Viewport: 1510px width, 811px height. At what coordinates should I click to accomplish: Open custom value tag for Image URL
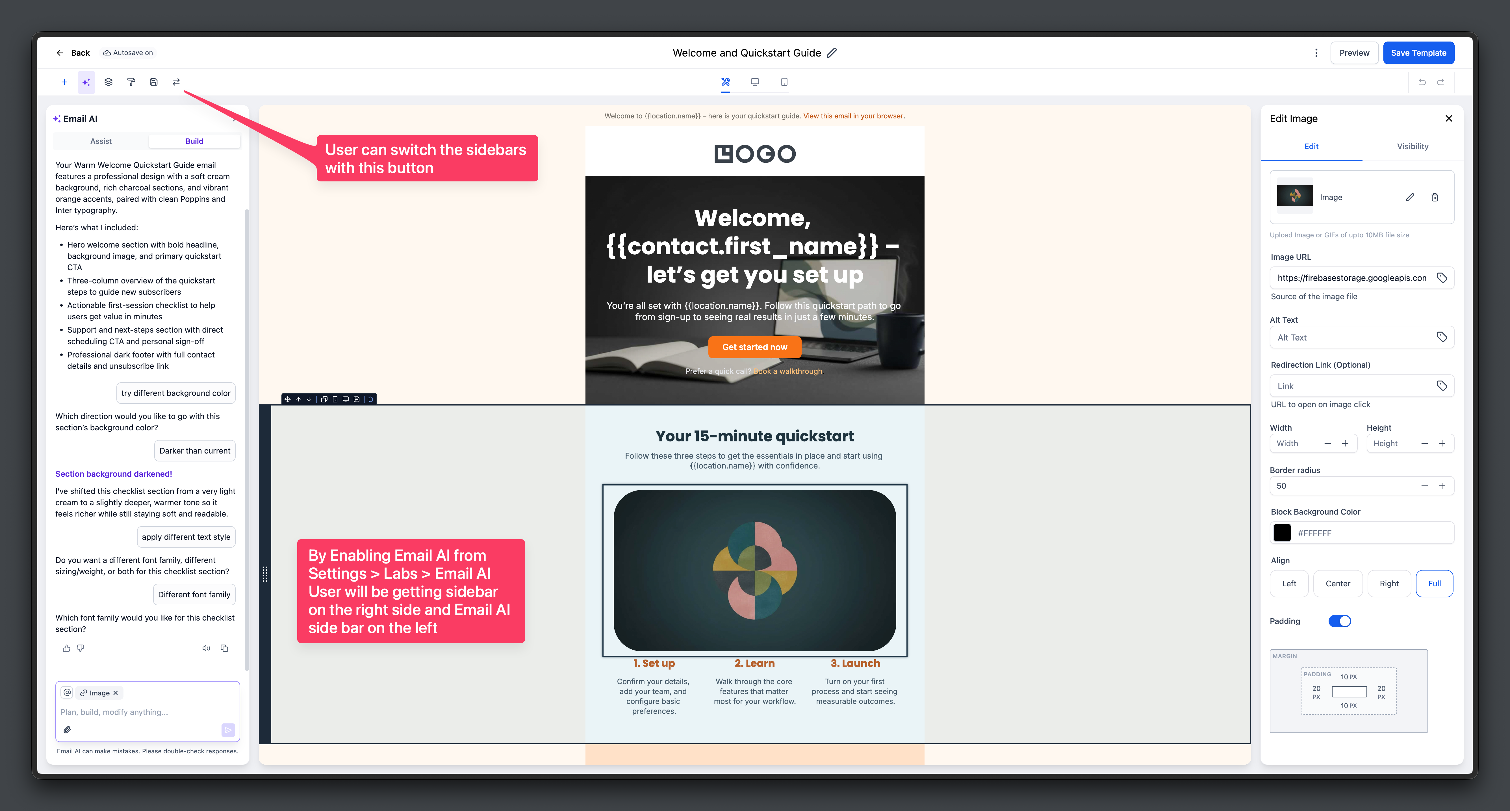pos(1442,278)
